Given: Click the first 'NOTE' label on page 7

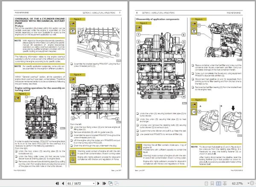Looking at the screenshot, I should click(x=18, y=40).
